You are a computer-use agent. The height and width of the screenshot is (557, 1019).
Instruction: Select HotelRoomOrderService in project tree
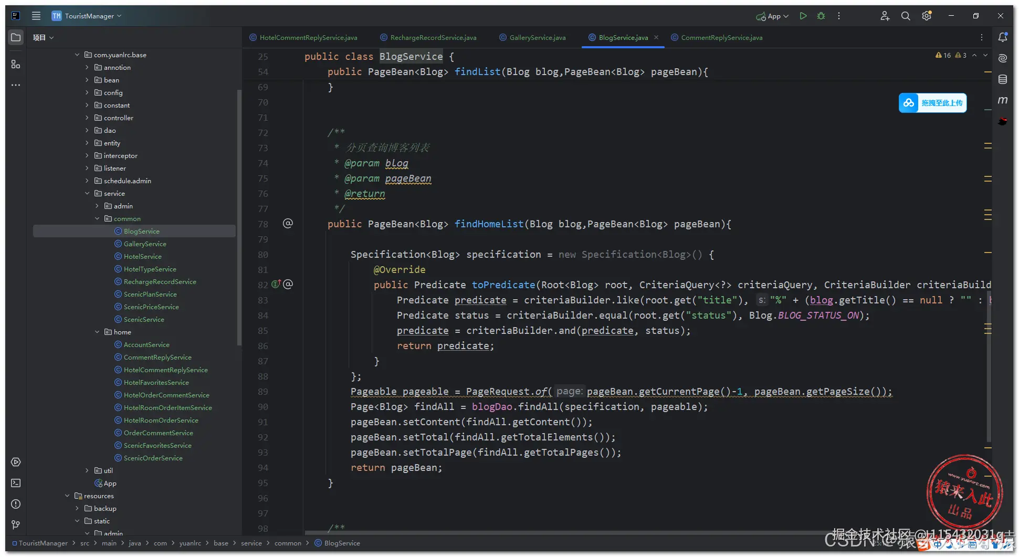pos(161,420)
